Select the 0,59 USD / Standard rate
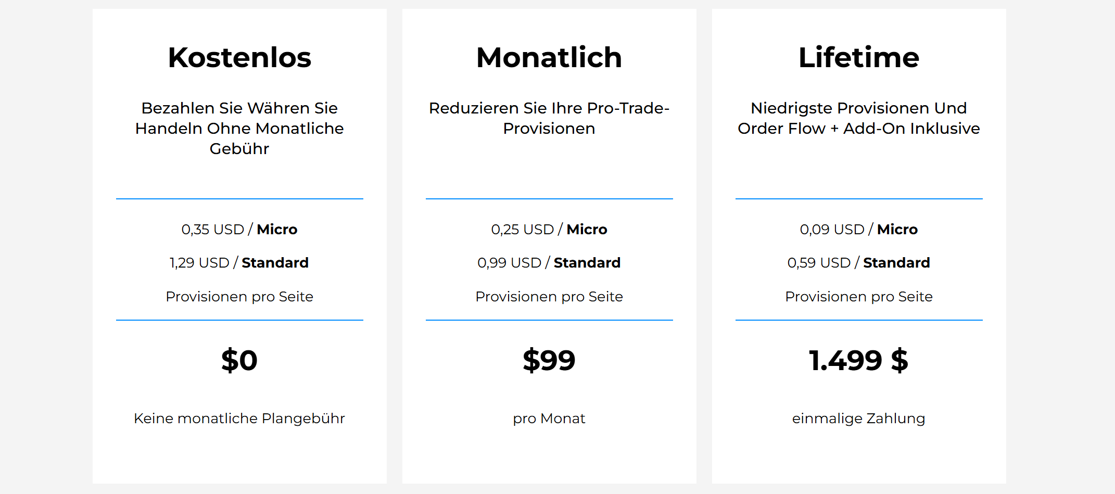1115x494 pixels. click(x=858, y=263)
